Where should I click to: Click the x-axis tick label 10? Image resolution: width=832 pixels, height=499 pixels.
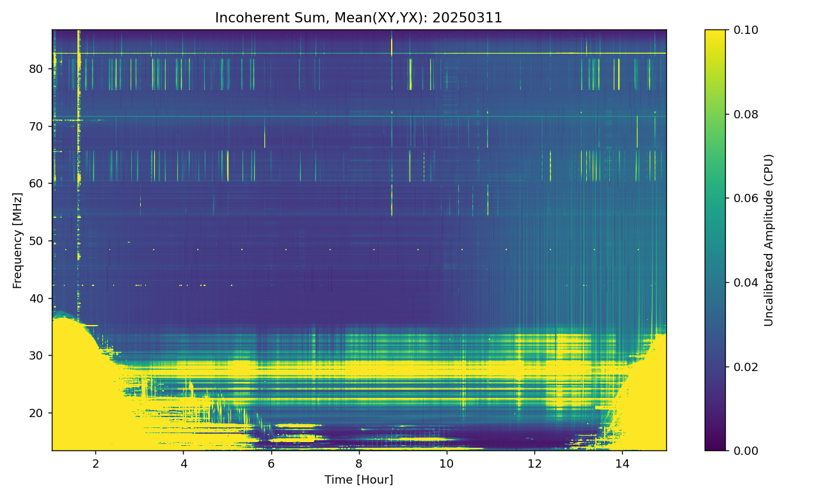[x=446, y=463]
